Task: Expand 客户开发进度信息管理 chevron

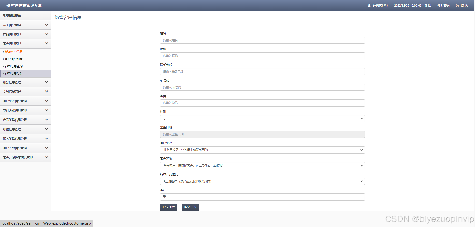Action: coord(47,157)
